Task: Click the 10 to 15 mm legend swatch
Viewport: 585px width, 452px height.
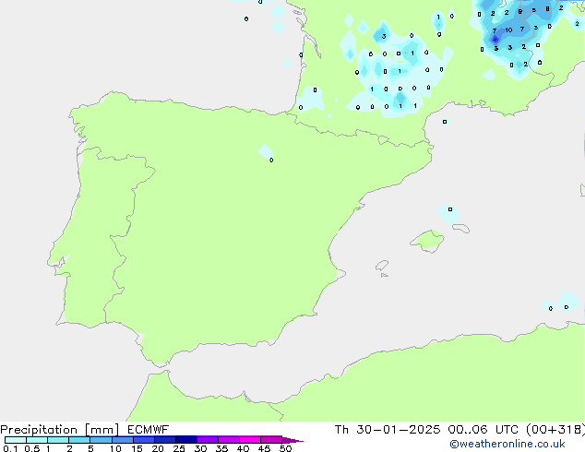Action: pyautogui.click(x=122, y=440)
